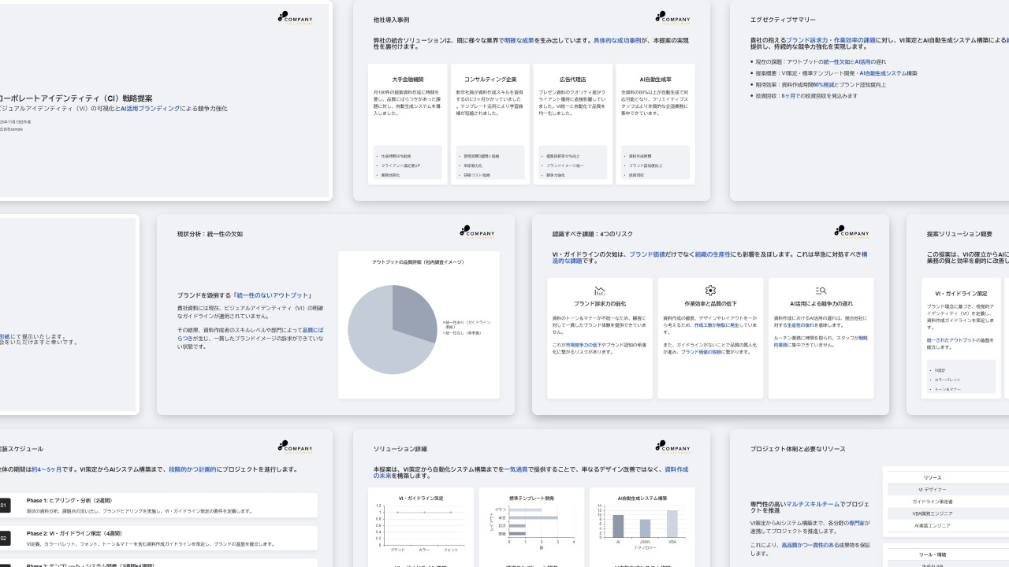The height and width of the screenshot is (567, 1009).
Task: Click the pie chart on the 現状分析 slide
Action: tap(392, 329)
